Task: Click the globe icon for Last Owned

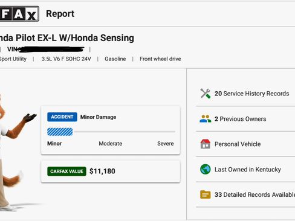Action: click(206, 169)
